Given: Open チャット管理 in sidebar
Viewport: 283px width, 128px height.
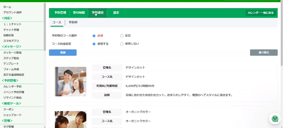Looking at the screenshot, I should click(x=11, y=30).
